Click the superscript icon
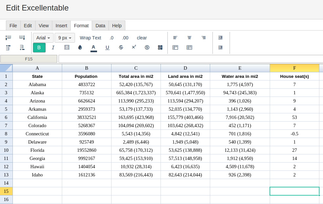 pos(134,47)
